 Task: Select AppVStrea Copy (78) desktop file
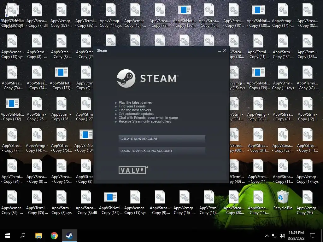click(x=160, y=15)
